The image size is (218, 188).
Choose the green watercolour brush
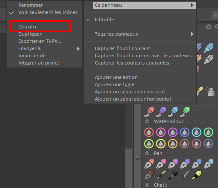pyautogui.click(x=209, y=132)
